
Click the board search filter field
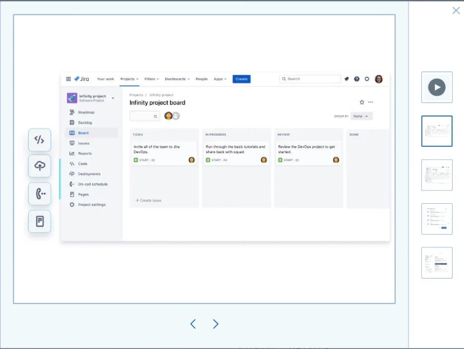point(145,116)
